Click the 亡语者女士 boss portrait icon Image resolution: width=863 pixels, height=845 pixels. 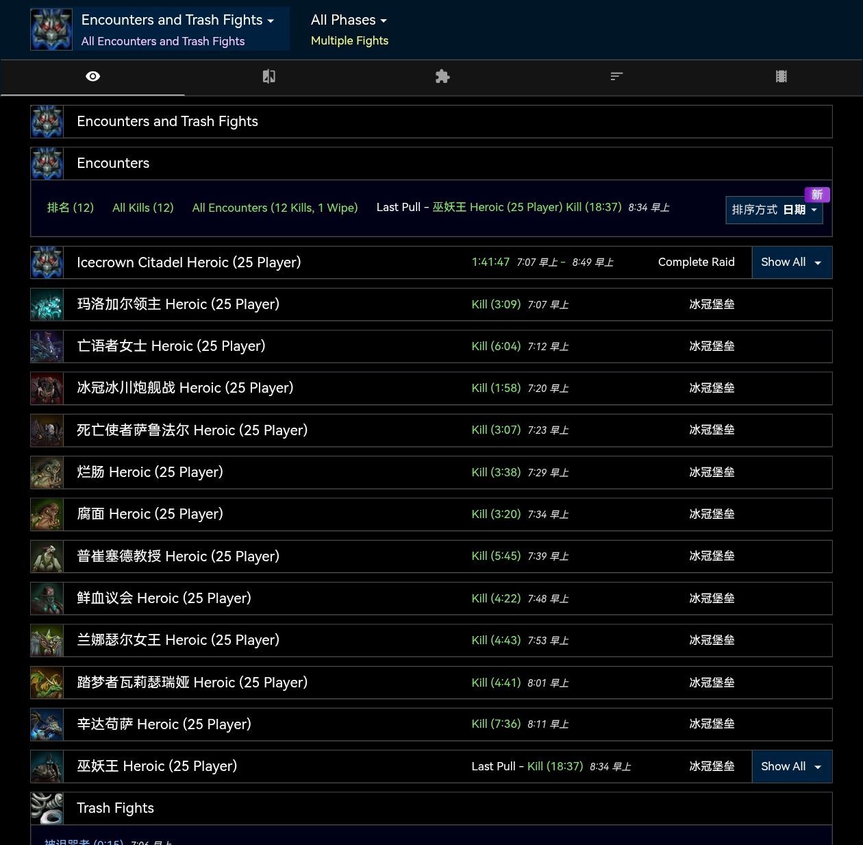coord(47,347)
